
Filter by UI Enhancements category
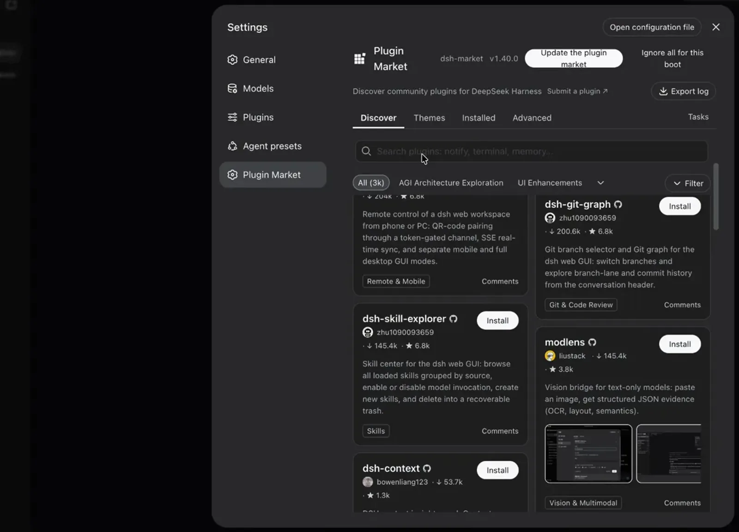[550, 183]
